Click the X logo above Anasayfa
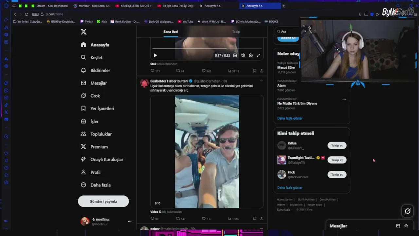Viewport: 419px width, 236px height. click(84, 32)
